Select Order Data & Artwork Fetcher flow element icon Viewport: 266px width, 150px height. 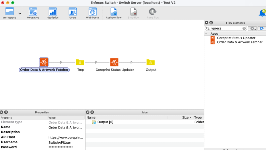click(44, 62)
